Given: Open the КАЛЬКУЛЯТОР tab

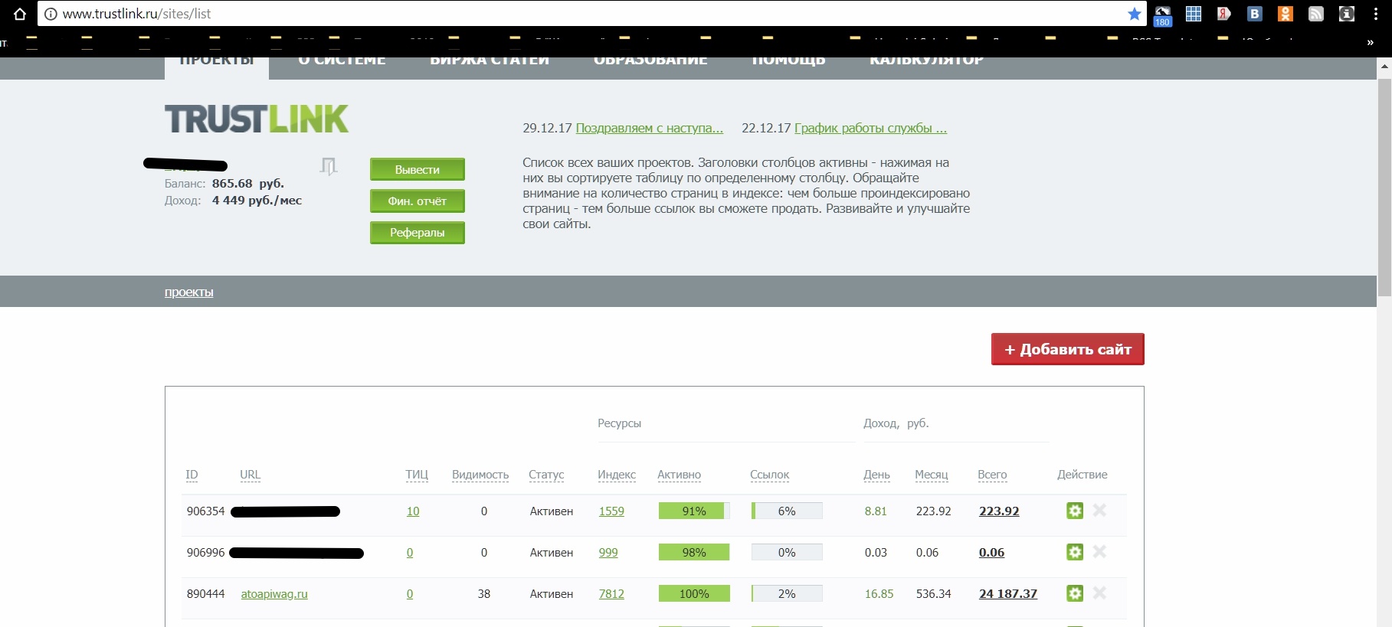Looking at the screenshot, I should [x=926, y=61].
